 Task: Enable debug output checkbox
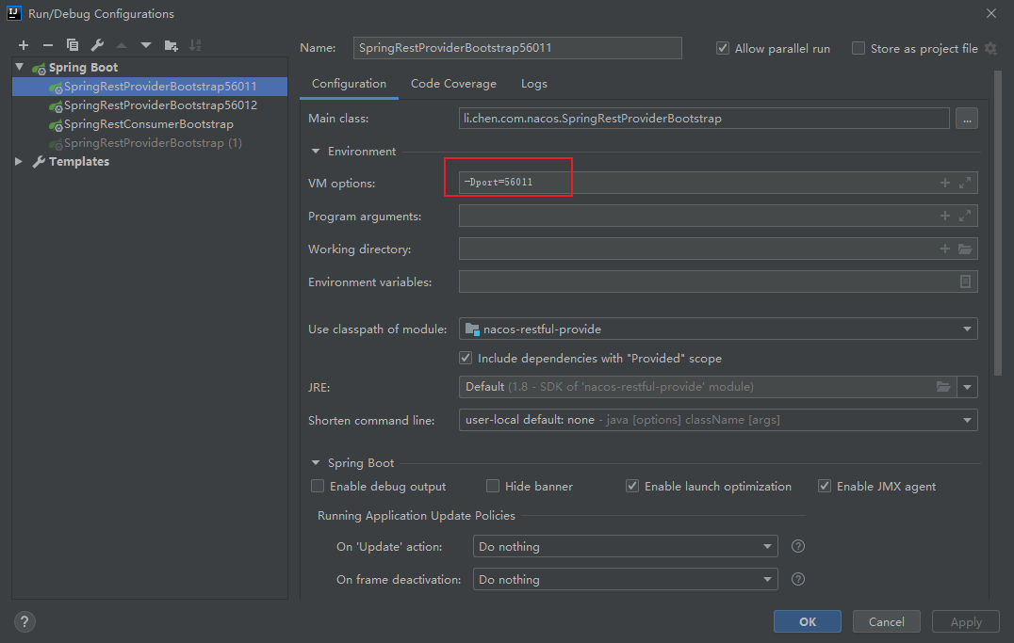pos(317,486)
